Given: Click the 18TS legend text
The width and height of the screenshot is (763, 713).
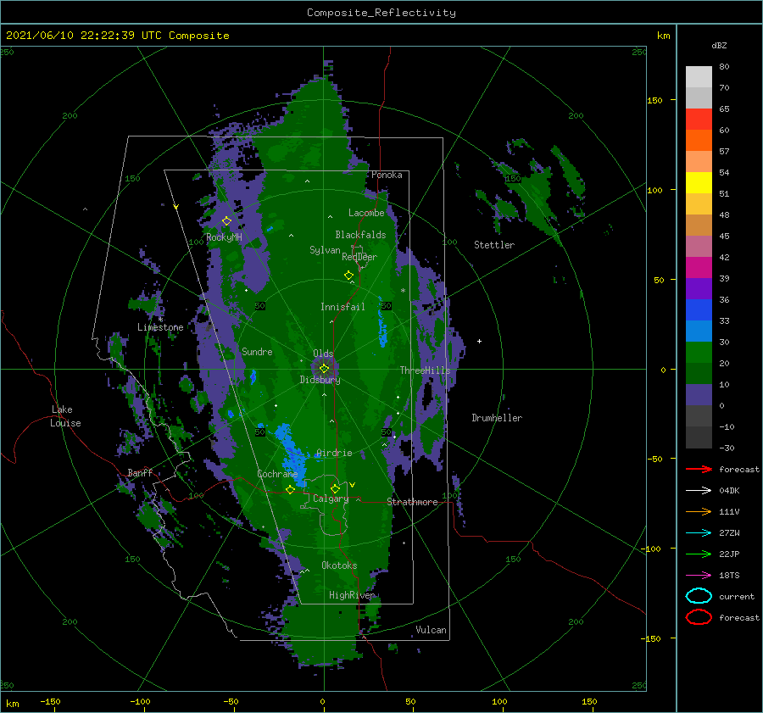Looking at the screenshot, I should (729, 576).
